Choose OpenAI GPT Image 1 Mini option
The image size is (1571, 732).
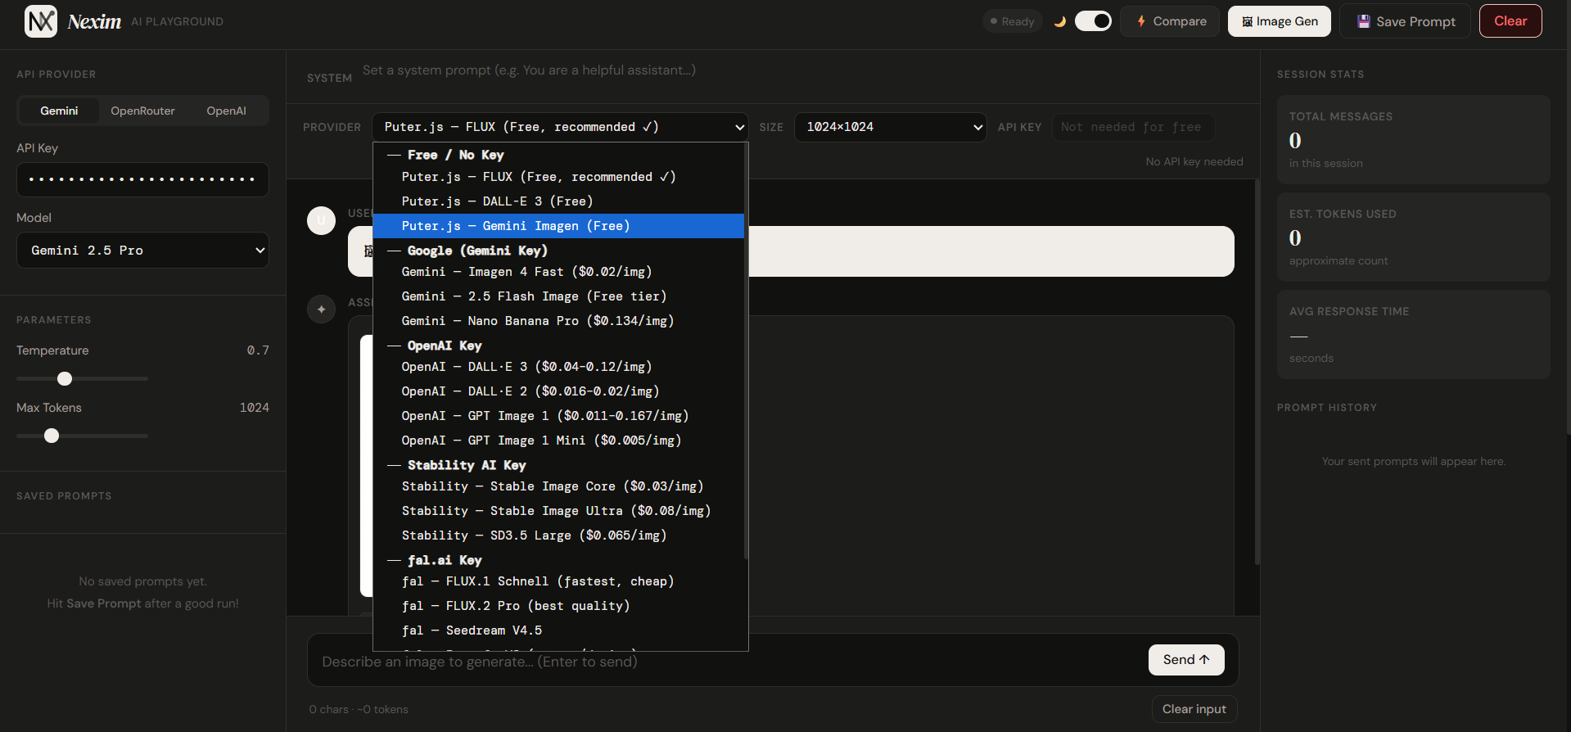click(x=558, y=441)
